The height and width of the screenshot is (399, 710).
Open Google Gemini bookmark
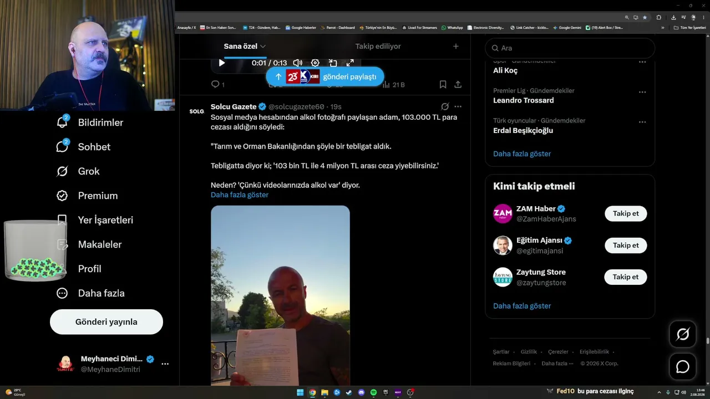click(566, 28)
